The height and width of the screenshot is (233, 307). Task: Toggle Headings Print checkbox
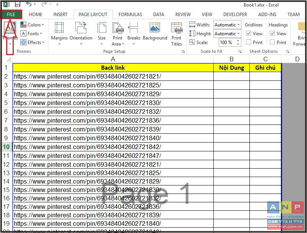pyautogui.click(x=272, y=42)
